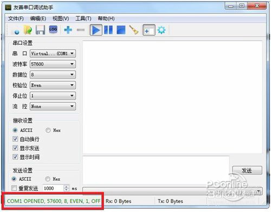Open file with the folder icon
271x212 pixels.
[28, 30]
